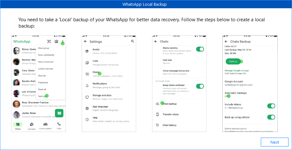Click the App language globe icon
This screenshot has width=292, height=150.
(x=87, y=108)
